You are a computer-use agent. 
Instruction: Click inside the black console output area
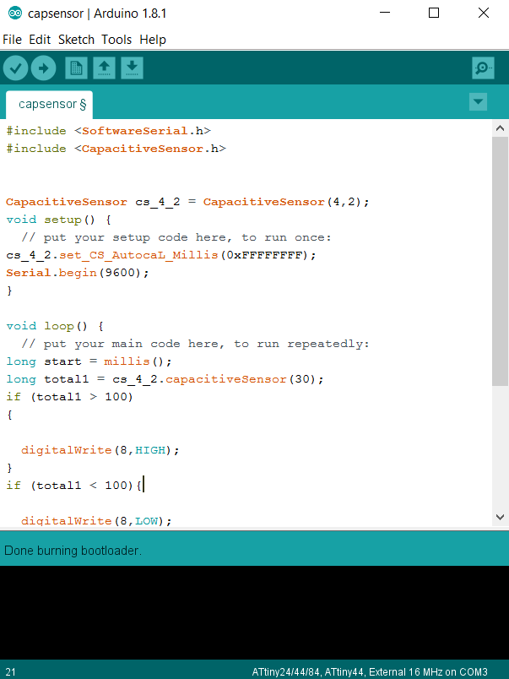tap(255, 612)
